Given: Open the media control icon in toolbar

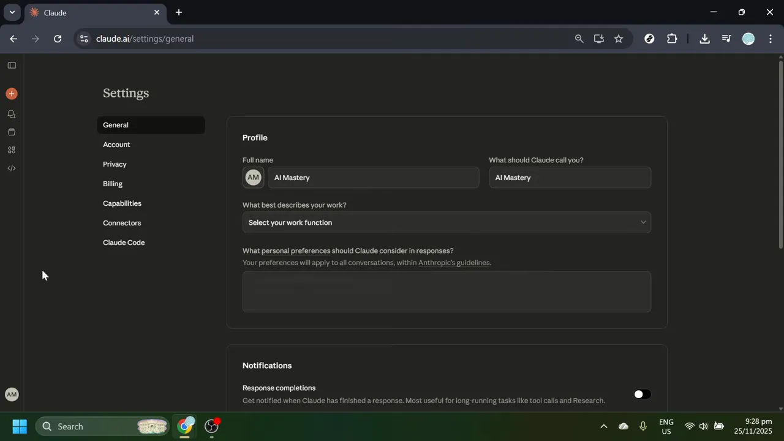Looking at the screenshot, I should 726,39.
